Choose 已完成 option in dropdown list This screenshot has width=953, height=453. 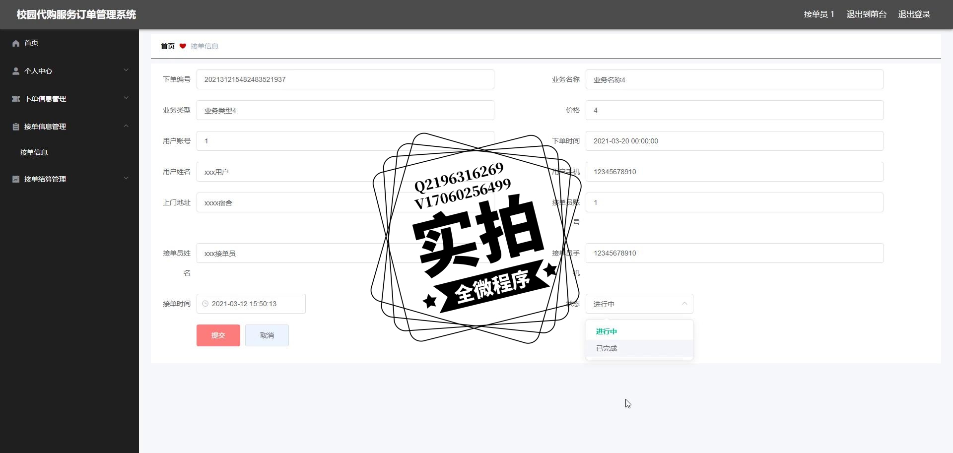(x=639, y=348)
